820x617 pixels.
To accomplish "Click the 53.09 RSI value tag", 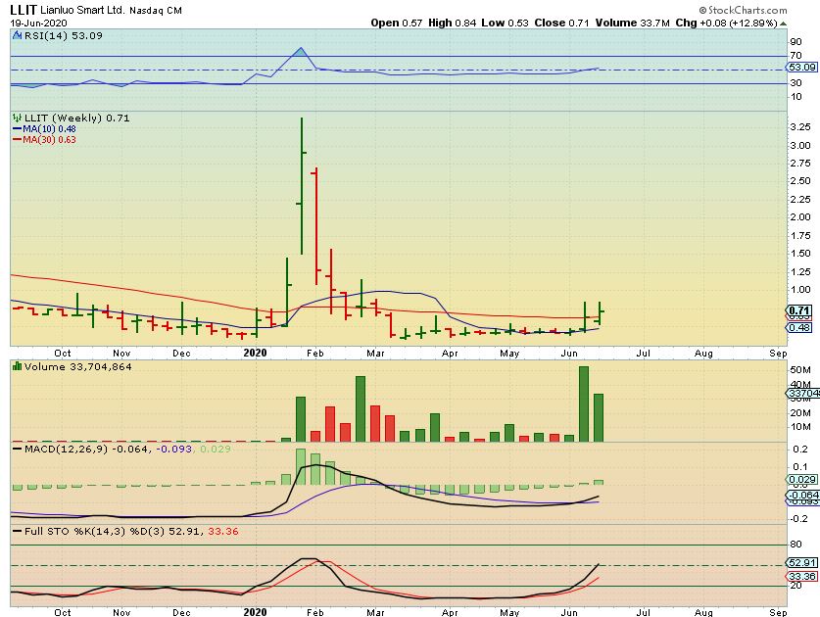I will click(x=801, y=68).
